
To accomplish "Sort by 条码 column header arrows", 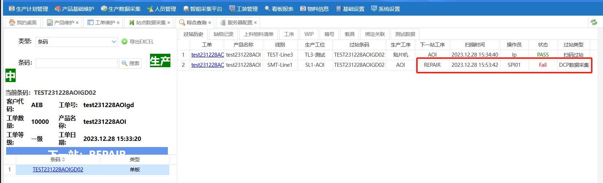I will point(63,159).
